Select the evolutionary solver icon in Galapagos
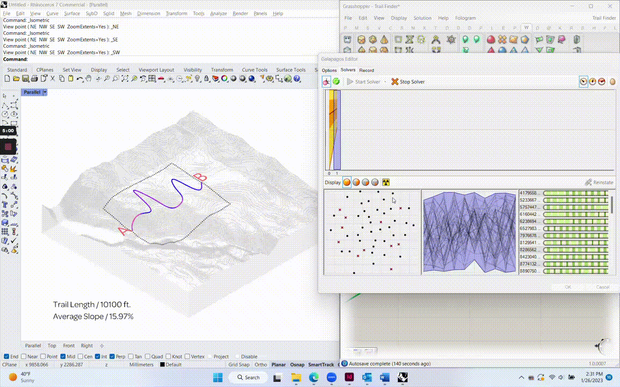 click(x=327, y=82)
